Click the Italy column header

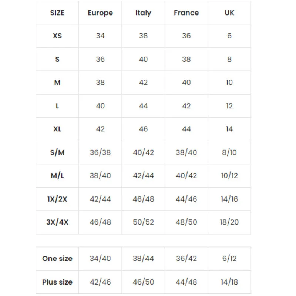143,13
